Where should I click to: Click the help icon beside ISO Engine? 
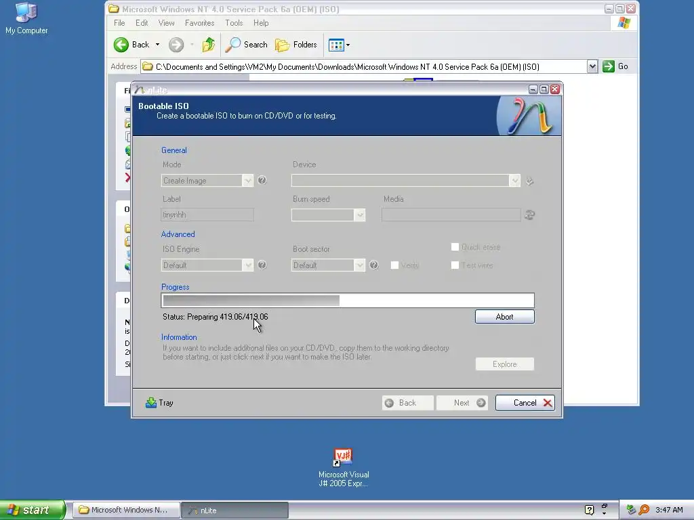point(262,265)
